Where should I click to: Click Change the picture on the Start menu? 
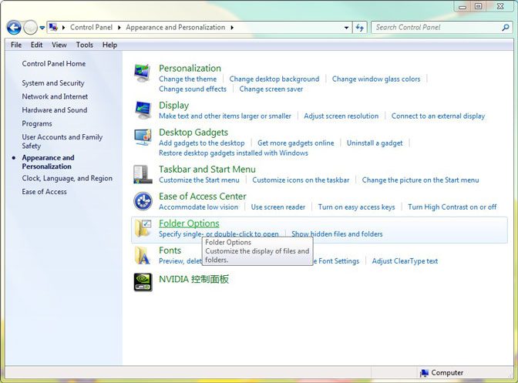tap(420, 180)
